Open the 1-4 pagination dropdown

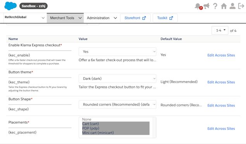220,31
